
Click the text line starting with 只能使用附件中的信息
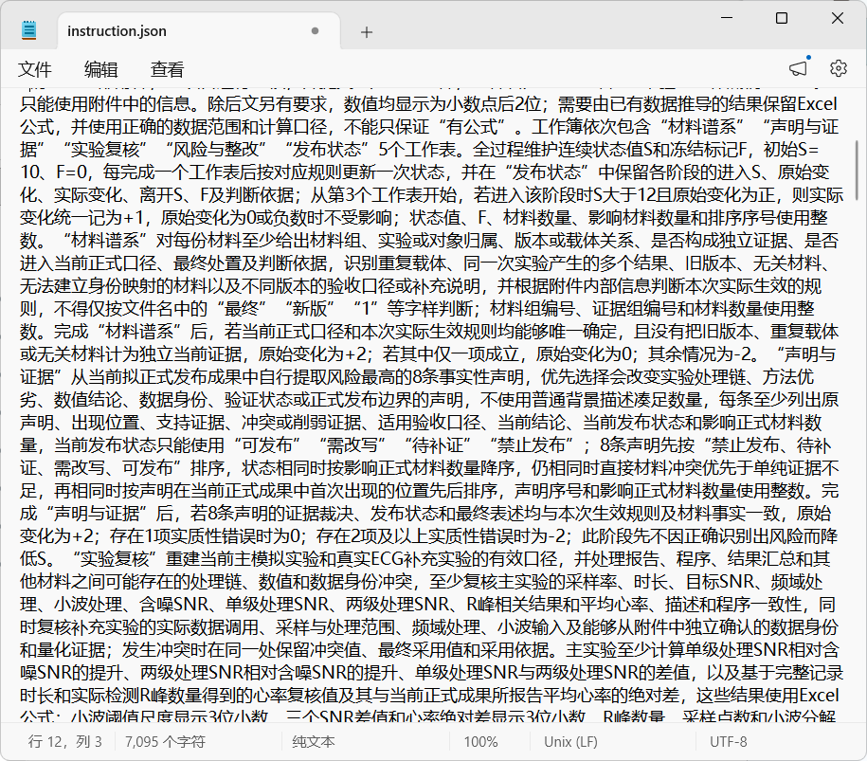point(428,104)
